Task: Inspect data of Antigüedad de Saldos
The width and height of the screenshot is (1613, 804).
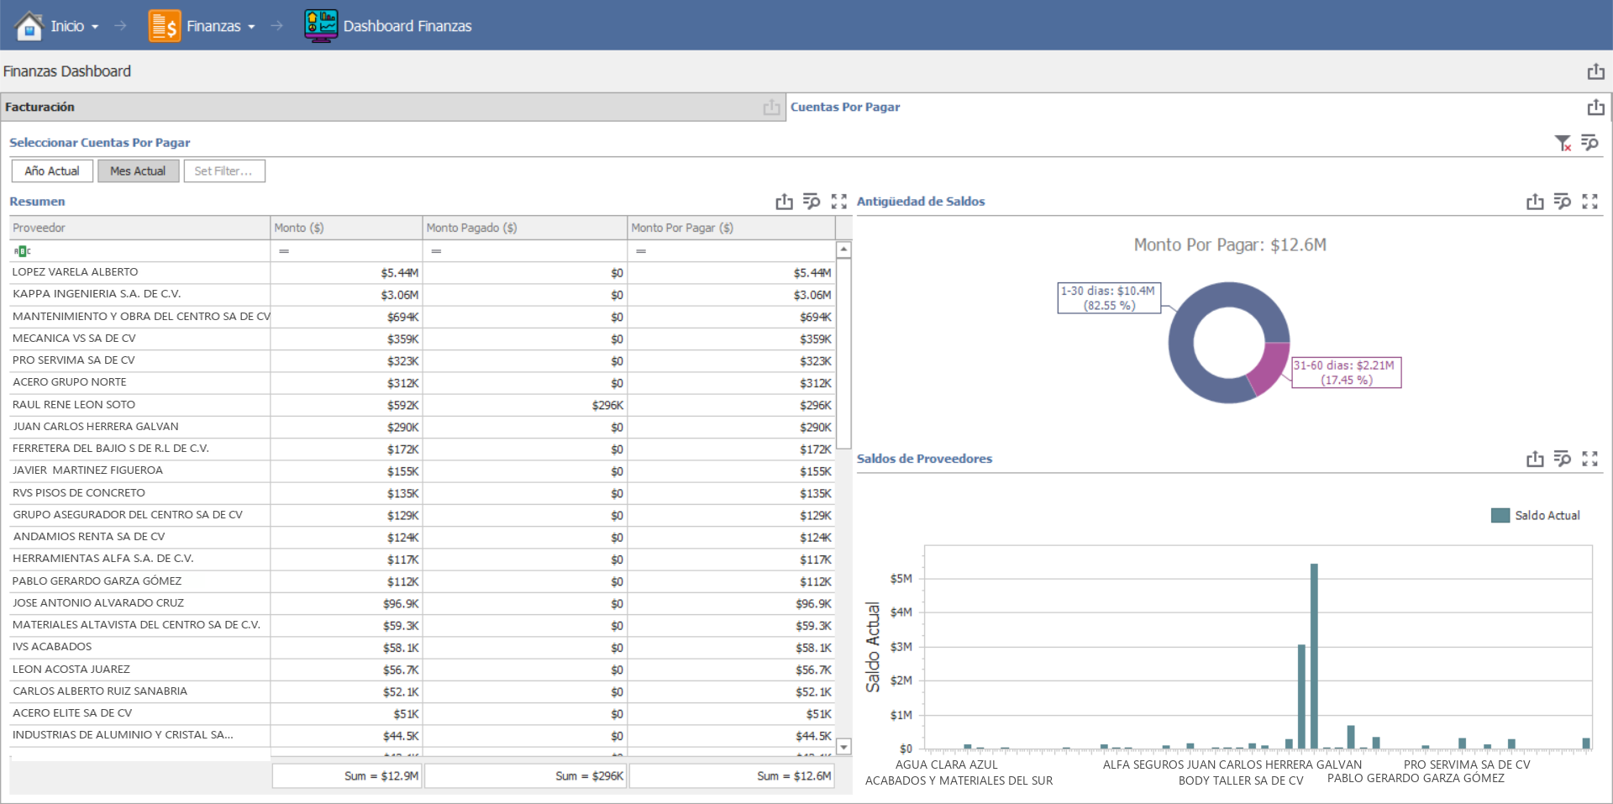Action: (x=1563, y=202)
